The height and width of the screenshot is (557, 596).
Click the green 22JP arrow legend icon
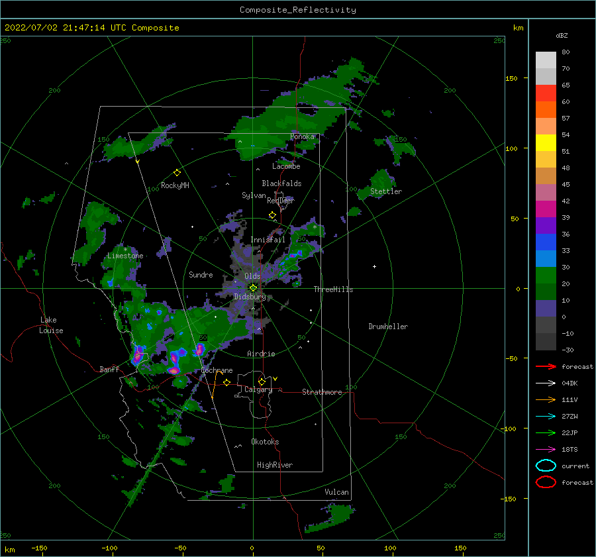pos(546,432)
